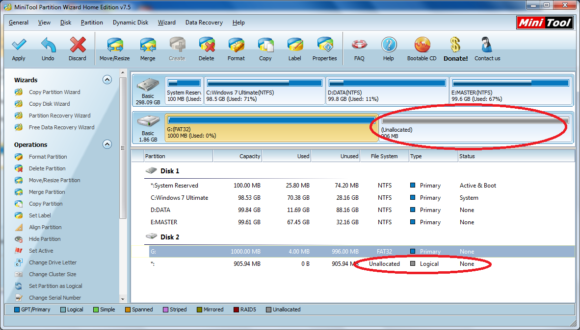Choose Set Label in Operations

point(40,215)
